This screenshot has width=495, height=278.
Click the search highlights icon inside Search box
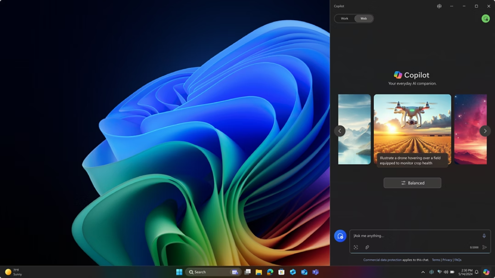pyautogui.click(x=235, y=272)
